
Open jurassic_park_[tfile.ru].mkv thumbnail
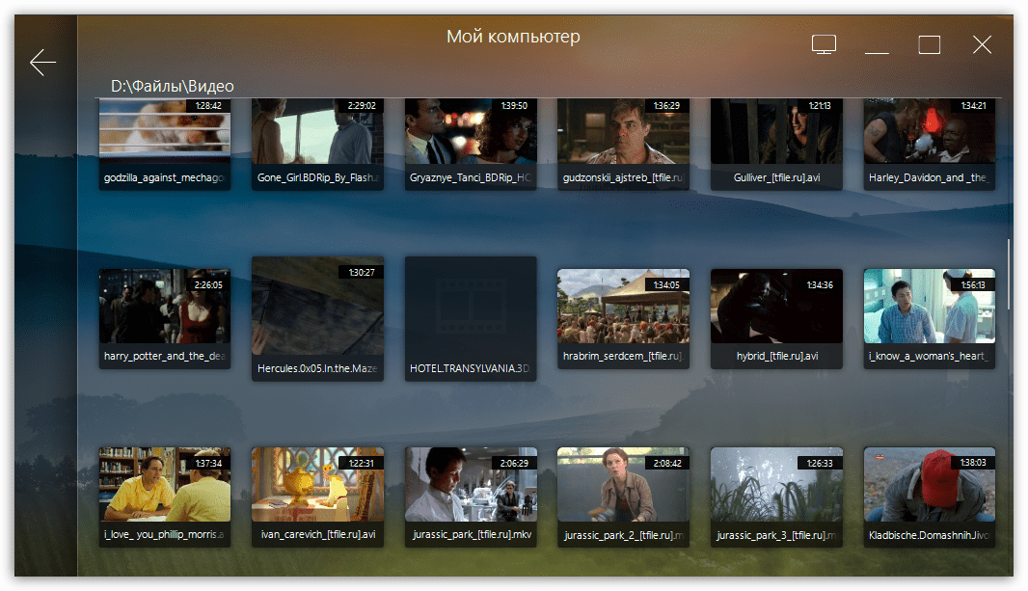point(471,485)
